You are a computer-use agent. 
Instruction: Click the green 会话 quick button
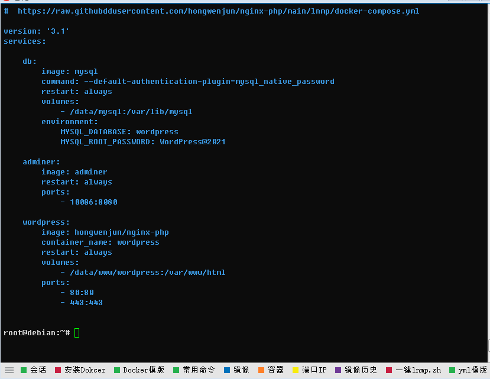pos(33,370)
